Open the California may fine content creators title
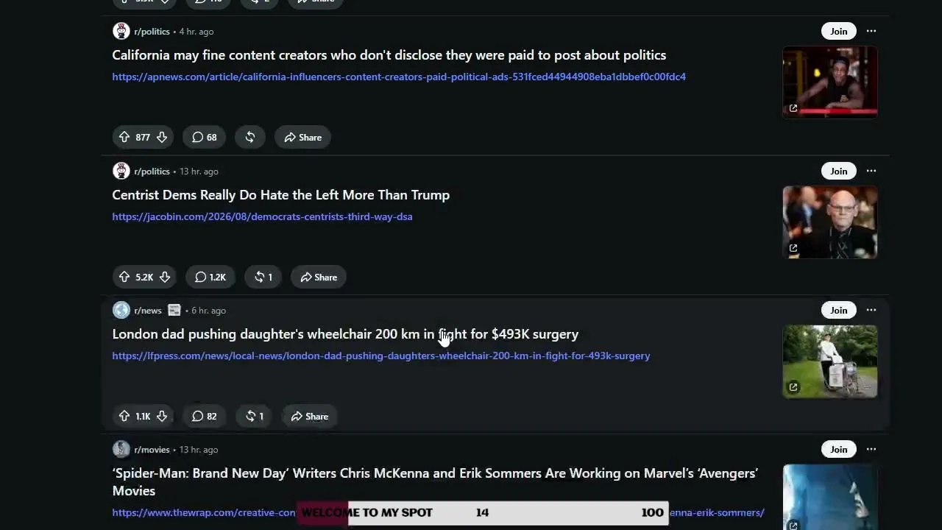Viewport: 942px width, 530px height. (389, 55)
